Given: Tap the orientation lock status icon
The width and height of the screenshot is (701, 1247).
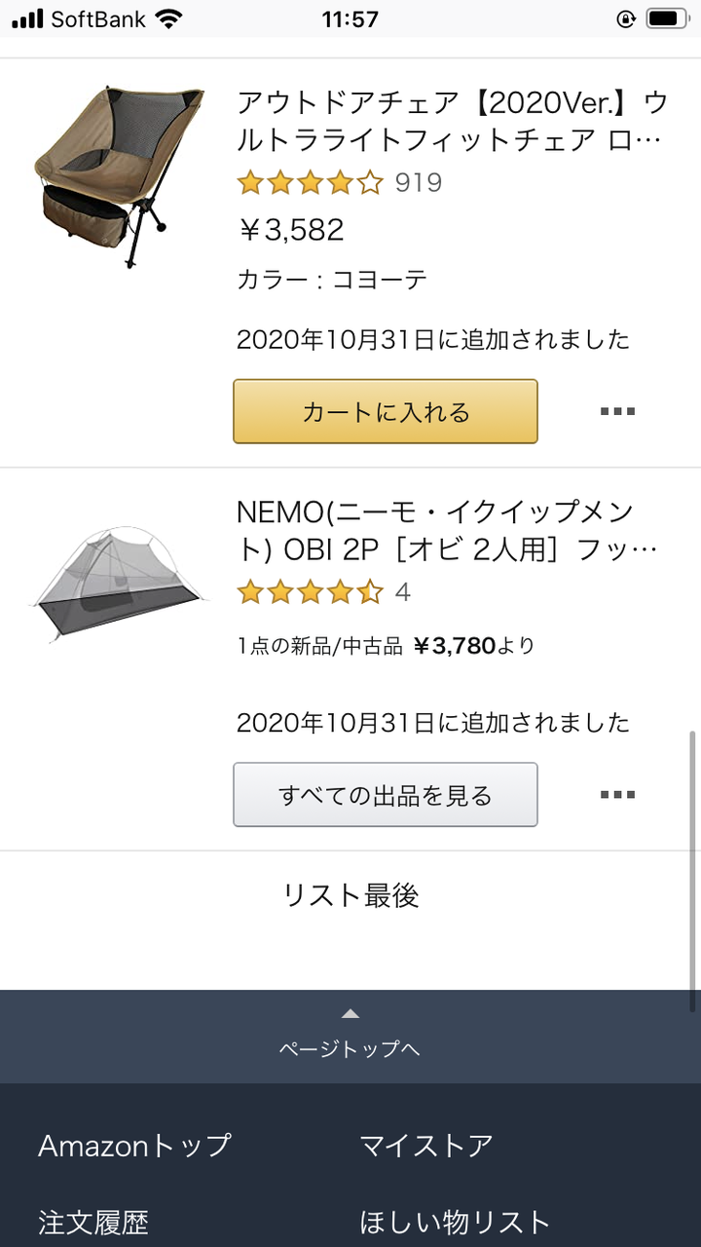Looking at the screenshot, I should (x=626, y=19).
